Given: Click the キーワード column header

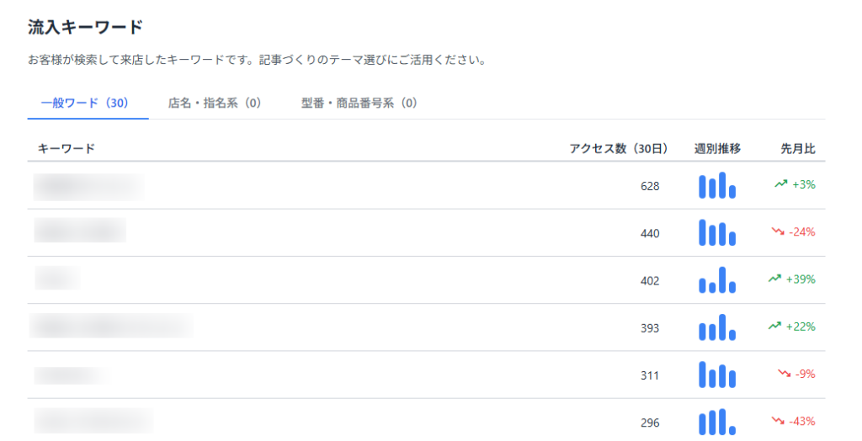Looking at the screenshot, I should 66,148.
